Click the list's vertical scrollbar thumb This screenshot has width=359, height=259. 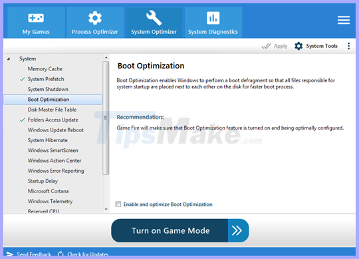106,118
